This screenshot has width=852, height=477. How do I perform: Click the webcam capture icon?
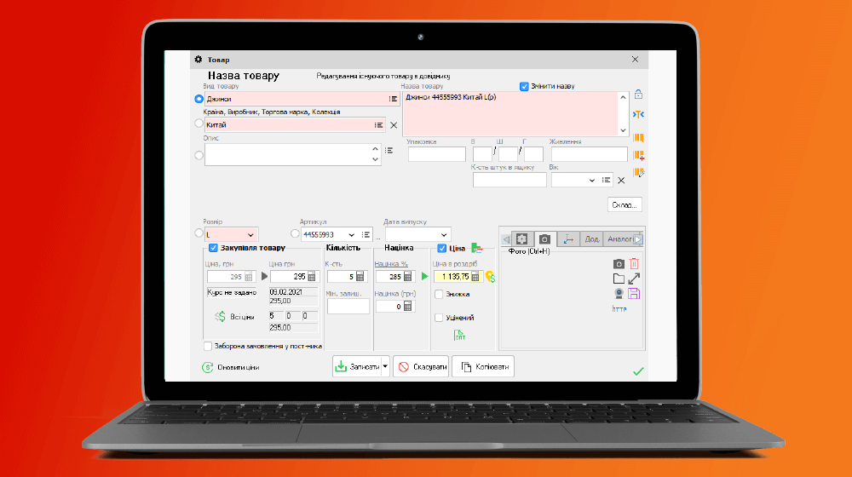[619, 293]
